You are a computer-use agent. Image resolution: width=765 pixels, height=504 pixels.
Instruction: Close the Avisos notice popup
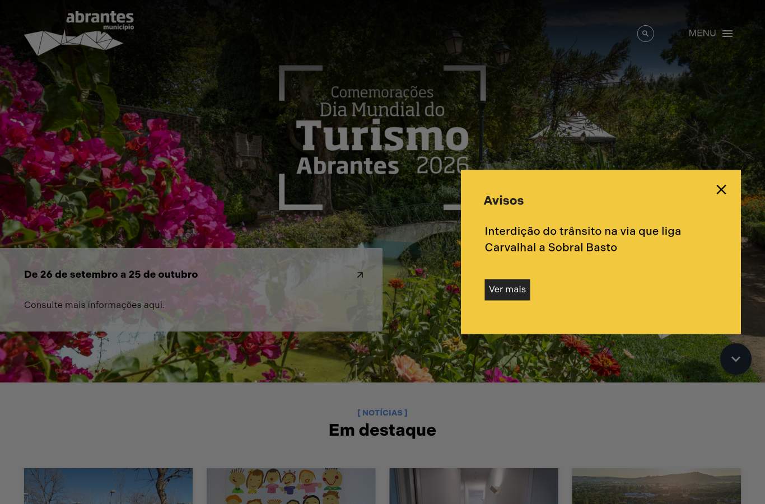pos(721,189)
